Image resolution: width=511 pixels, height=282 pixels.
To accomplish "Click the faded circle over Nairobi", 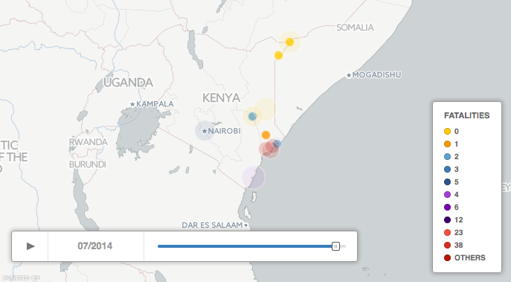I will point(205,131).
